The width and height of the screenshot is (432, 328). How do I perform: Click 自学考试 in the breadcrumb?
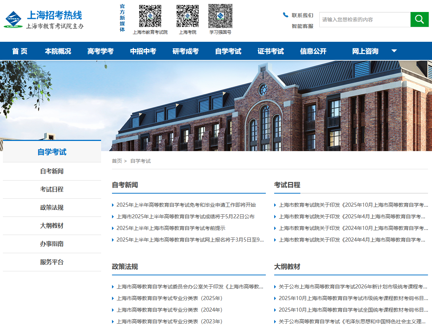[x=140, y=161]
